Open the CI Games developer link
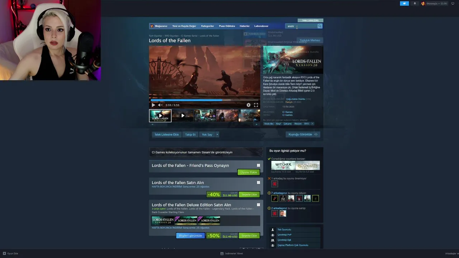 287,112
